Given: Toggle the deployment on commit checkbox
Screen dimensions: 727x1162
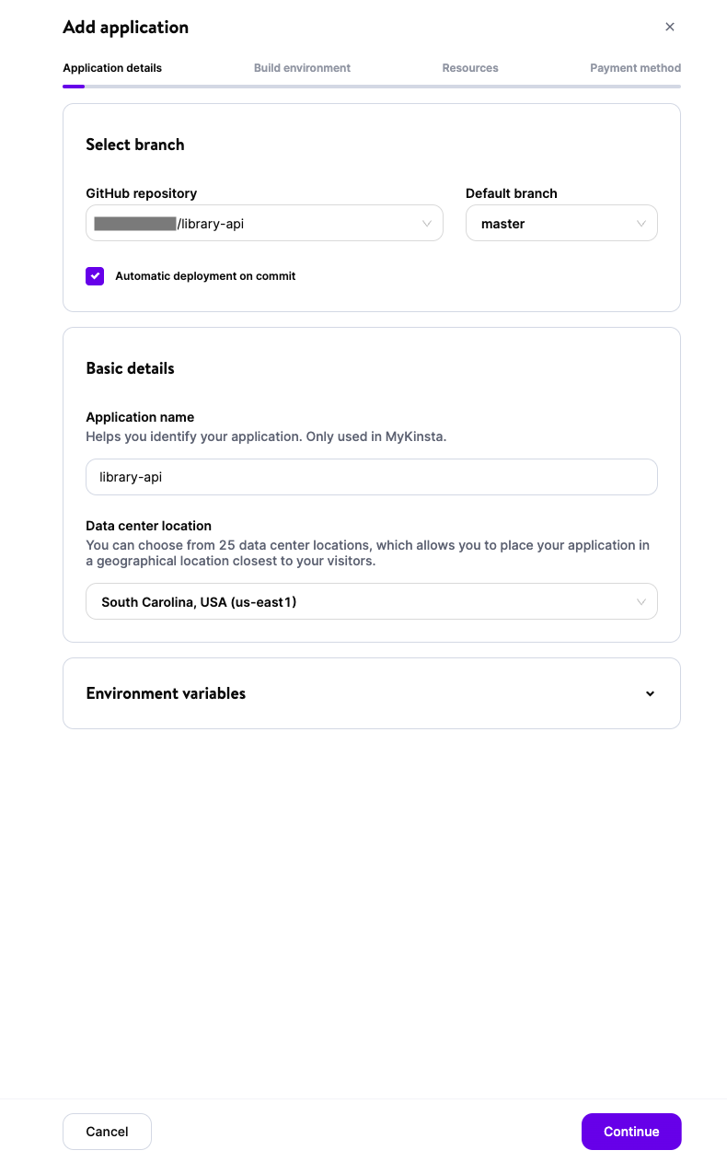Looking at the screenshot, I should pyautogui.click(x=95, y=275).
